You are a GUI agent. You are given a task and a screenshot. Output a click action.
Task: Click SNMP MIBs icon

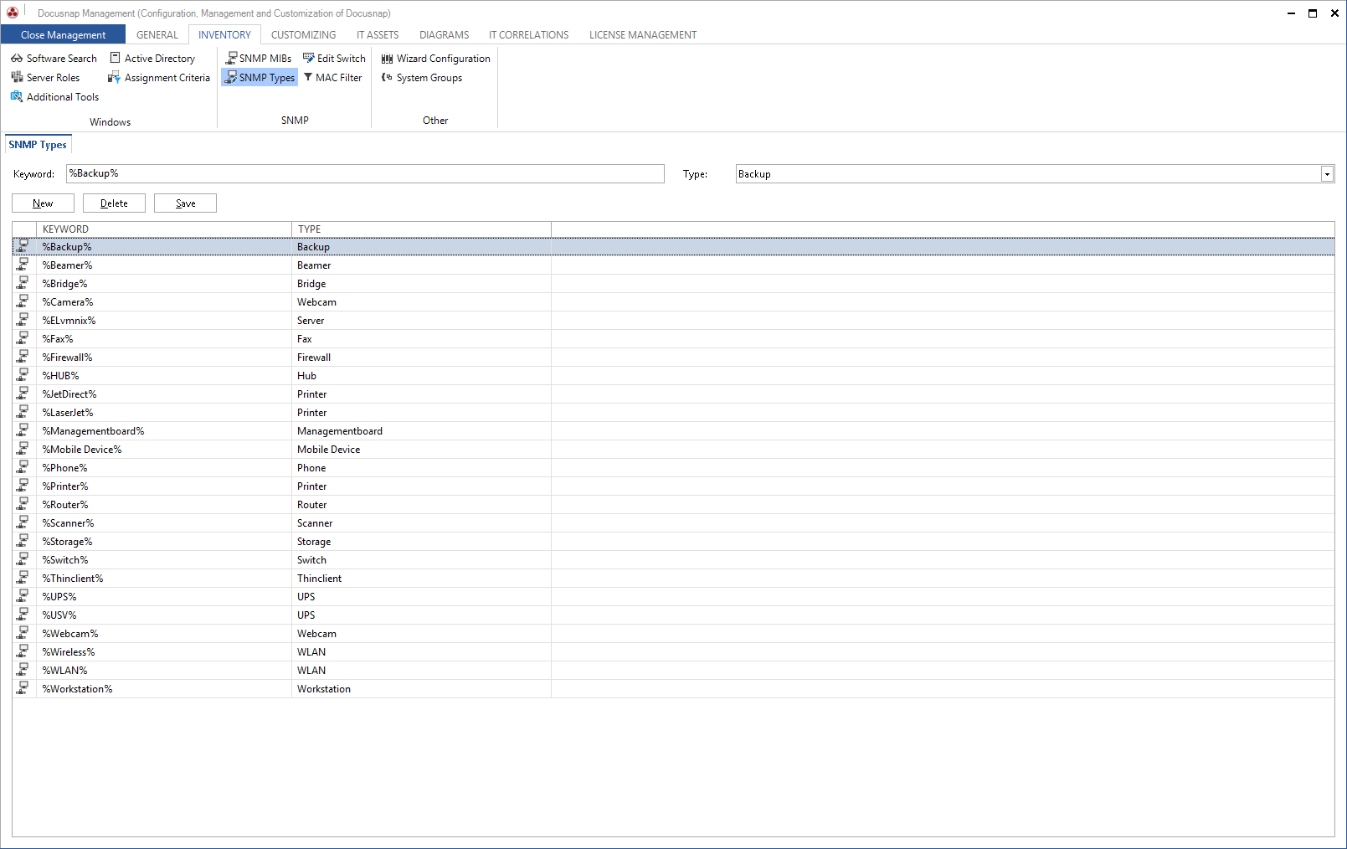pos(231,59)
